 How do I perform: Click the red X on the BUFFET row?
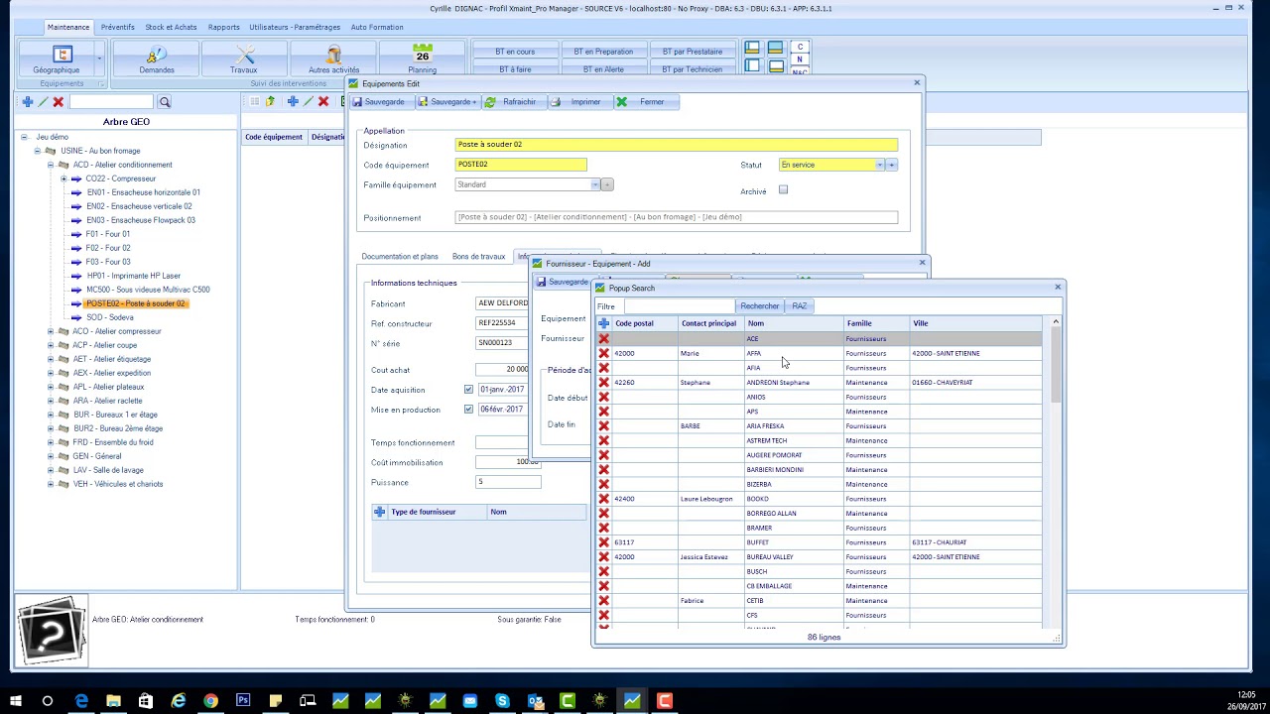click(603, 542)
